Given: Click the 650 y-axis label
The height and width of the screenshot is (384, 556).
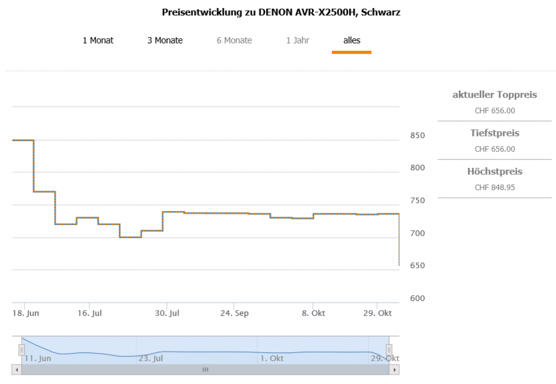Looking at the screenshot, I should [418, 266].
